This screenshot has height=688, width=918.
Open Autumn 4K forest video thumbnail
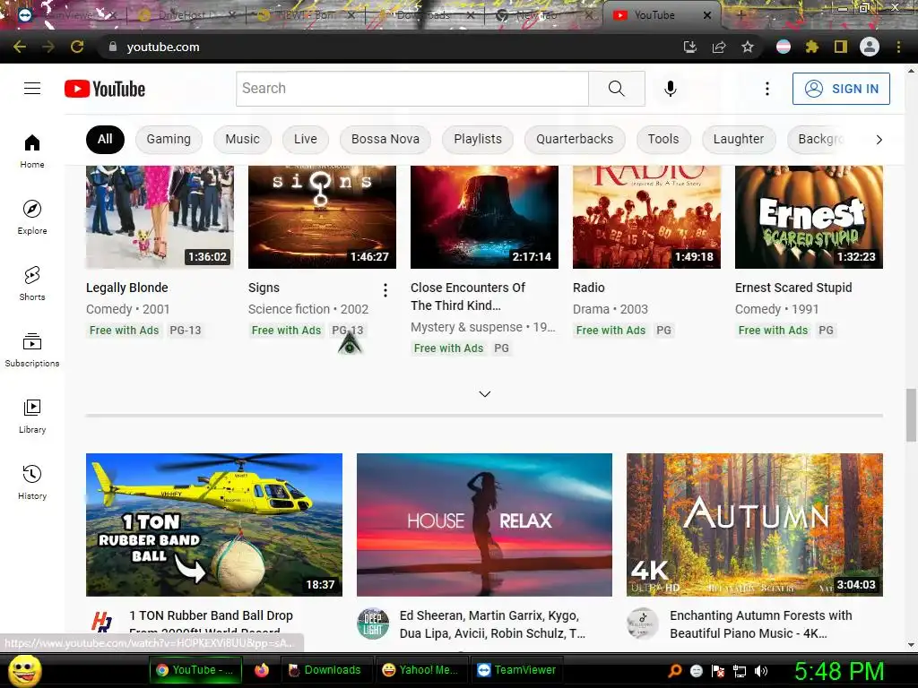[755, 525]
